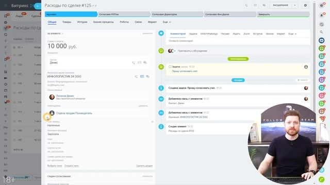Screen dimensions: 330x185
Task: Click the добавить link beside Наблюдатели
Action: pos(143,106)
